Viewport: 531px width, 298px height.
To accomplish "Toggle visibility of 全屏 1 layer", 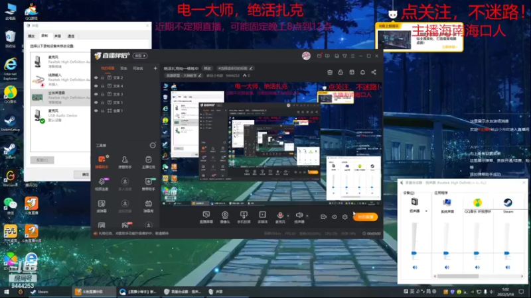I will point(96,111).
